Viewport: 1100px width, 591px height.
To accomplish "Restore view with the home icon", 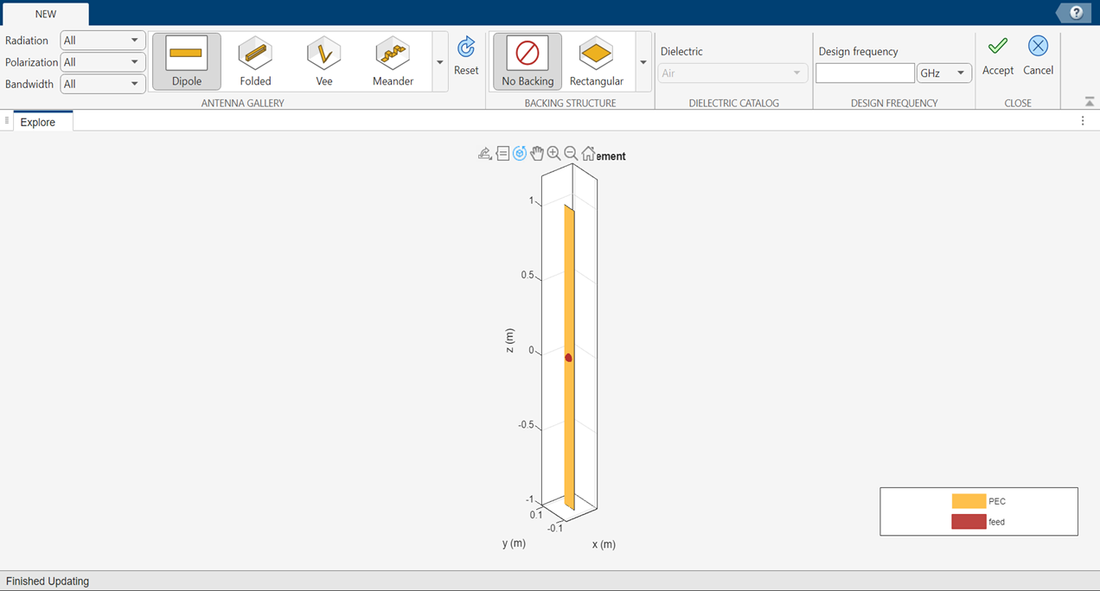I will [x=589, y=153].
